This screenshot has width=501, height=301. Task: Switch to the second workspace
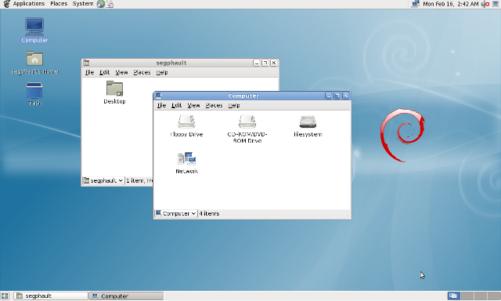coord(467,296)
